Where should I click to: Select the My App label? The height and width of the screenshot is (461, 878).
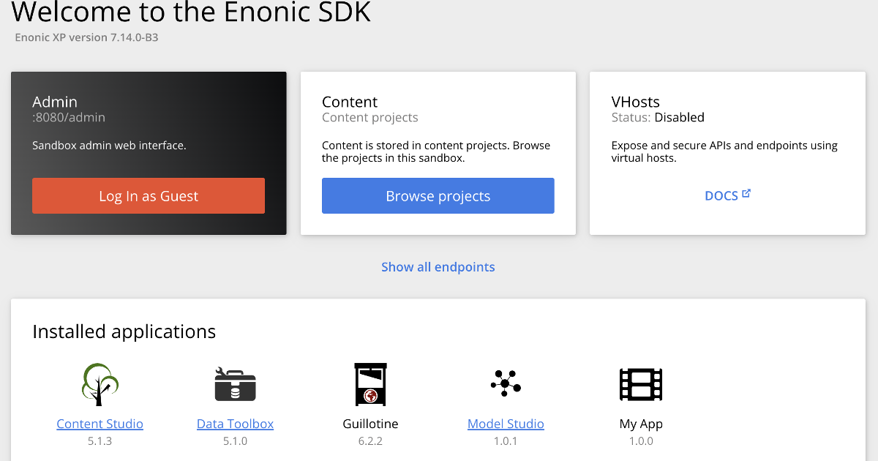click(641, 424)
